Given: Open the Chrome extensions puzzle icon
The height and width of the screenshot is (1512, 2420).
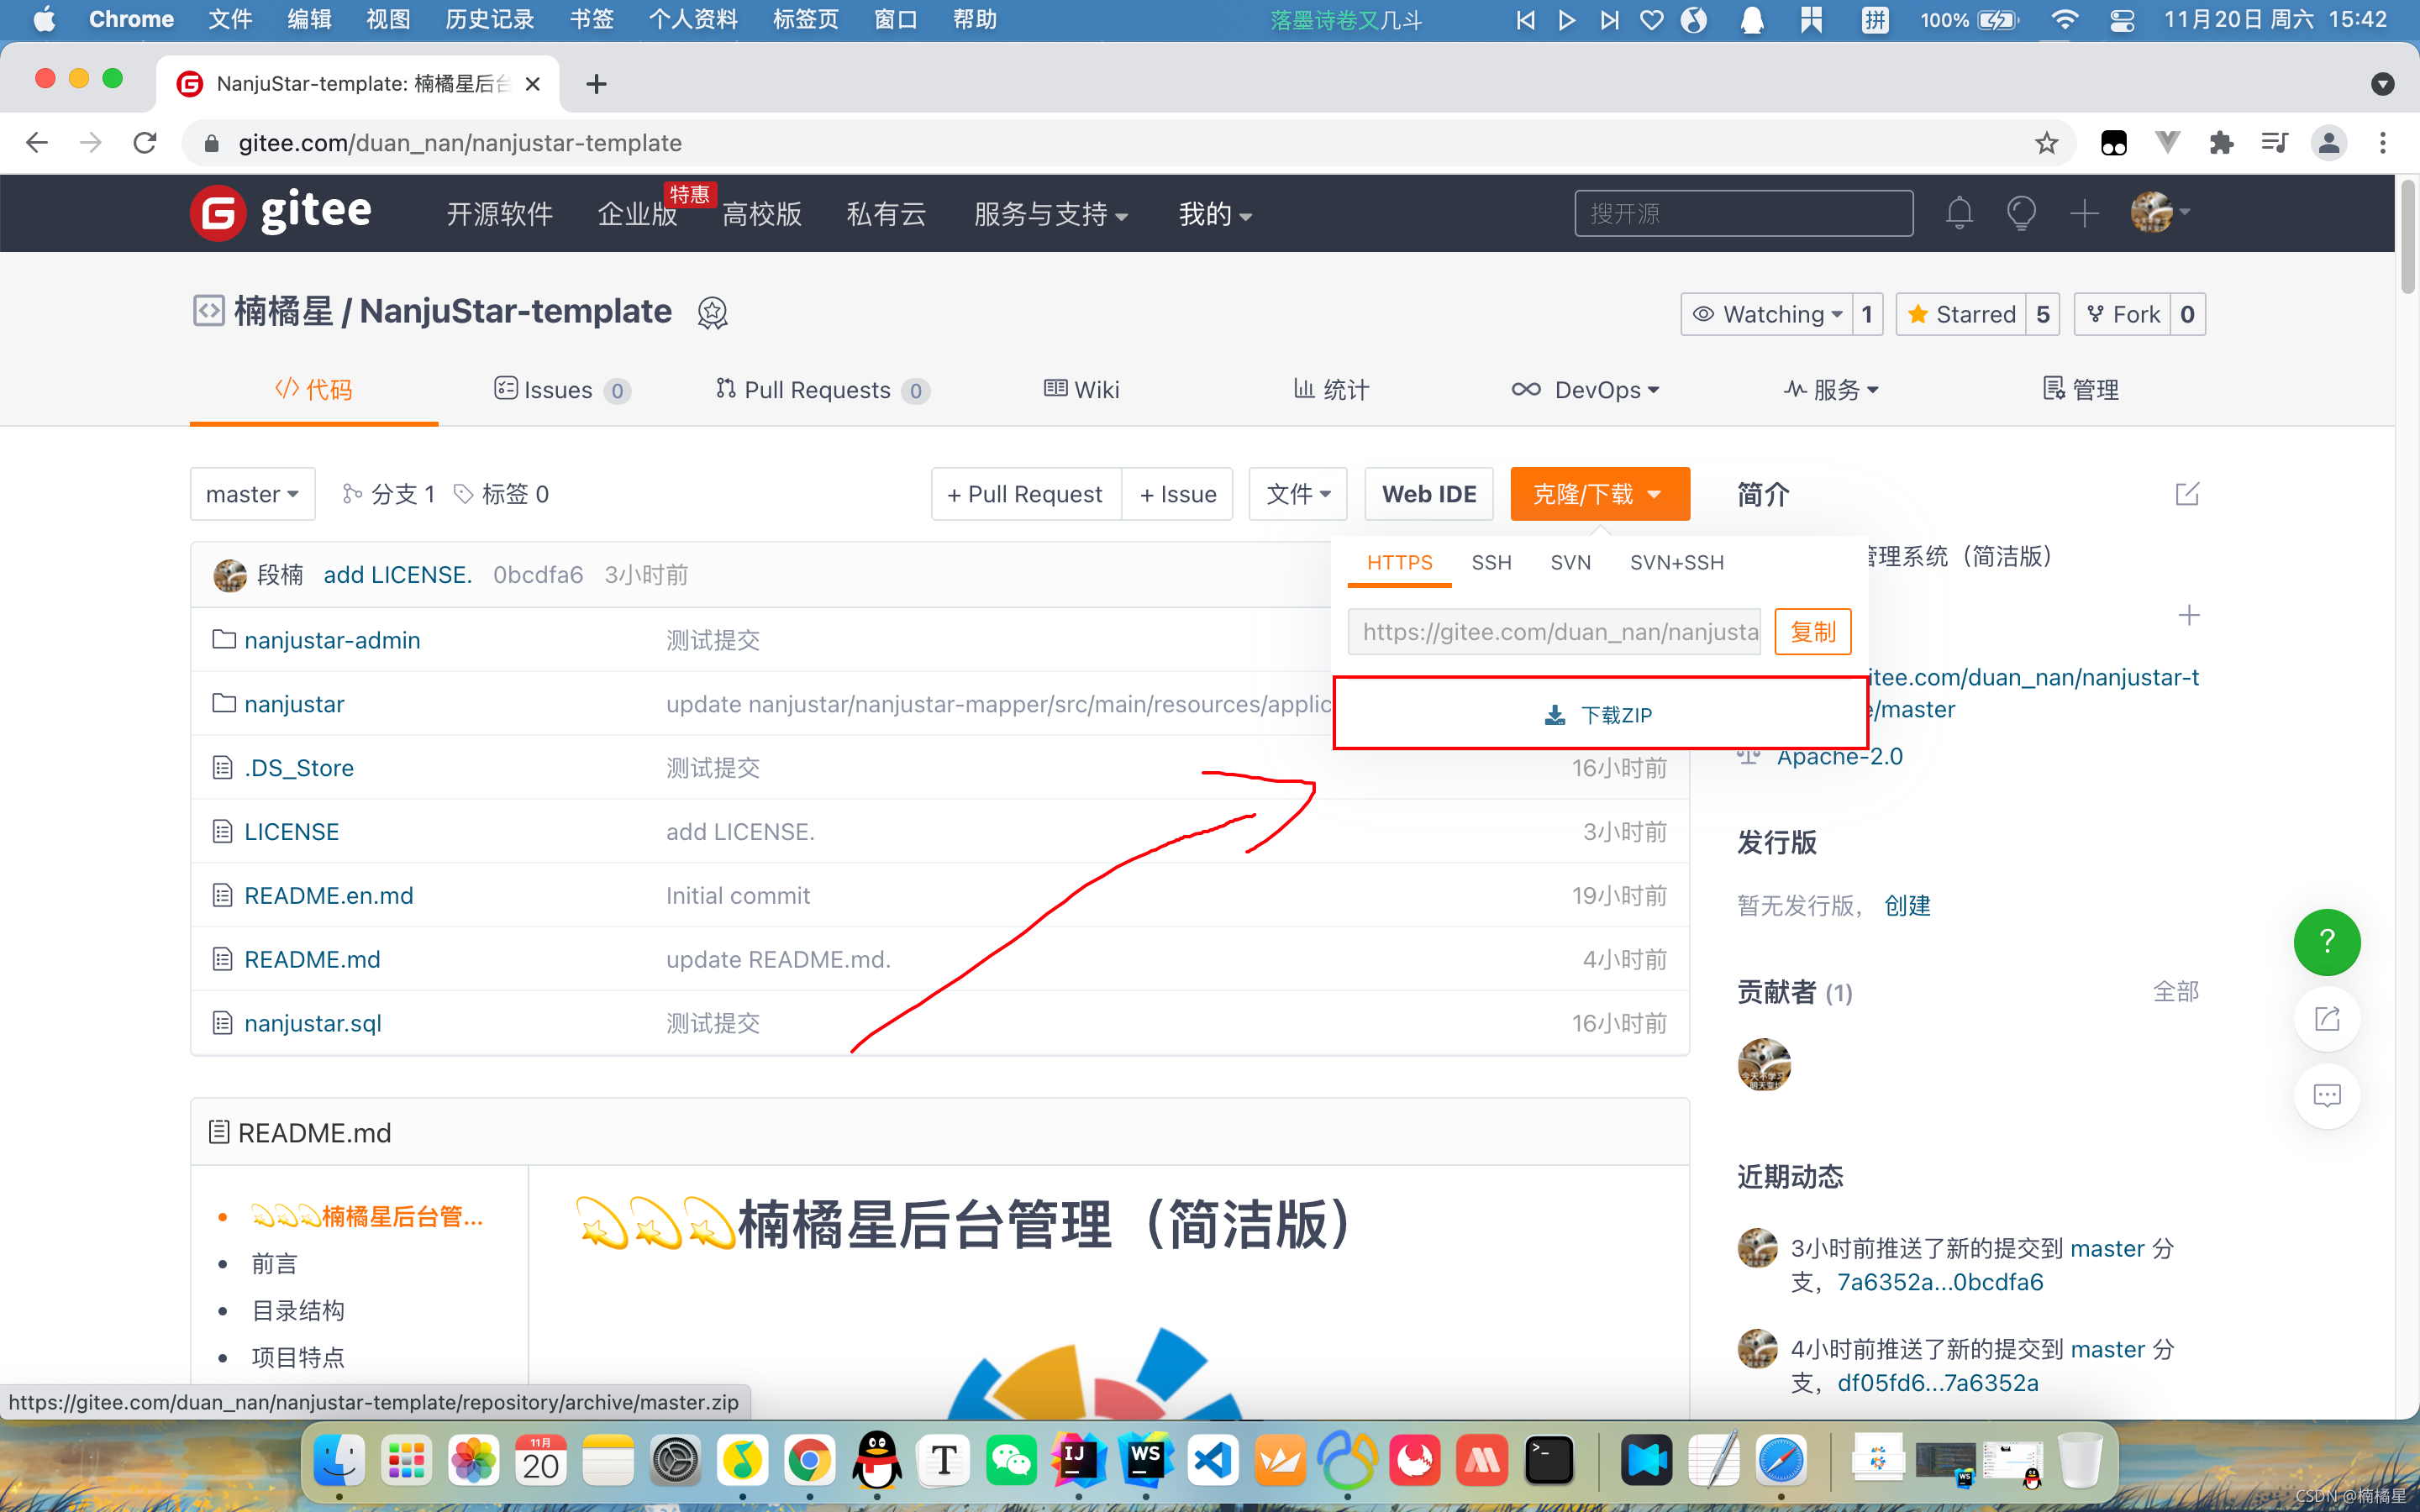Looking at the screenshot, I should pyautogui.click(x=2221, y=143).
